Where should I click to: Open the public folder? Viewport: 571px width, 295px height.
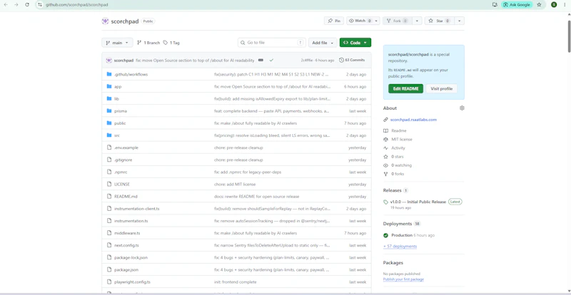[x=120, y=123]
